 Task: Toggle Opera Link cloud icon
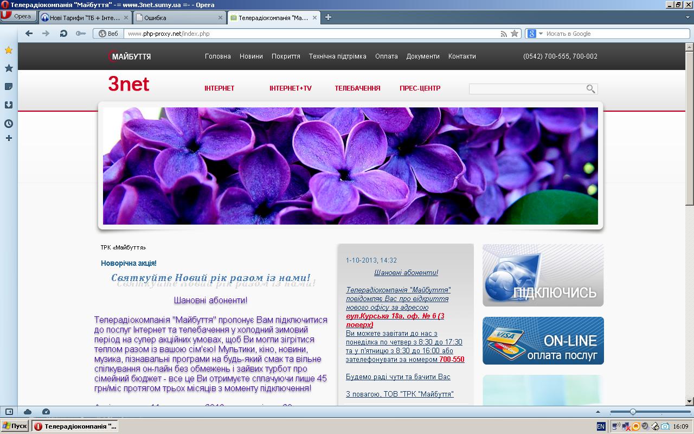tap(28, 412)
